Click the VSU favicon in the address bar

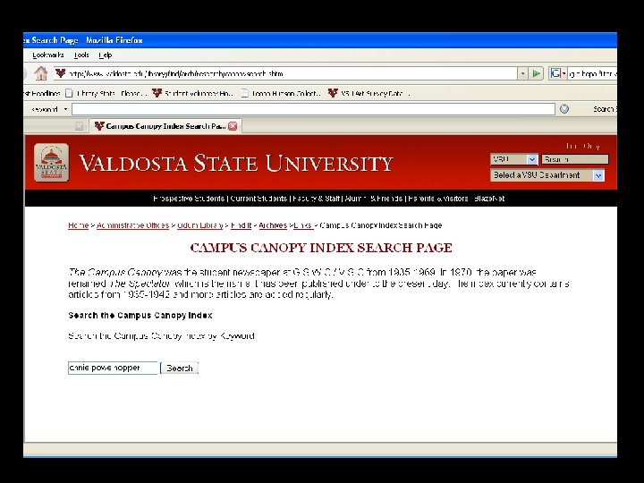click(x=61, y=73)
